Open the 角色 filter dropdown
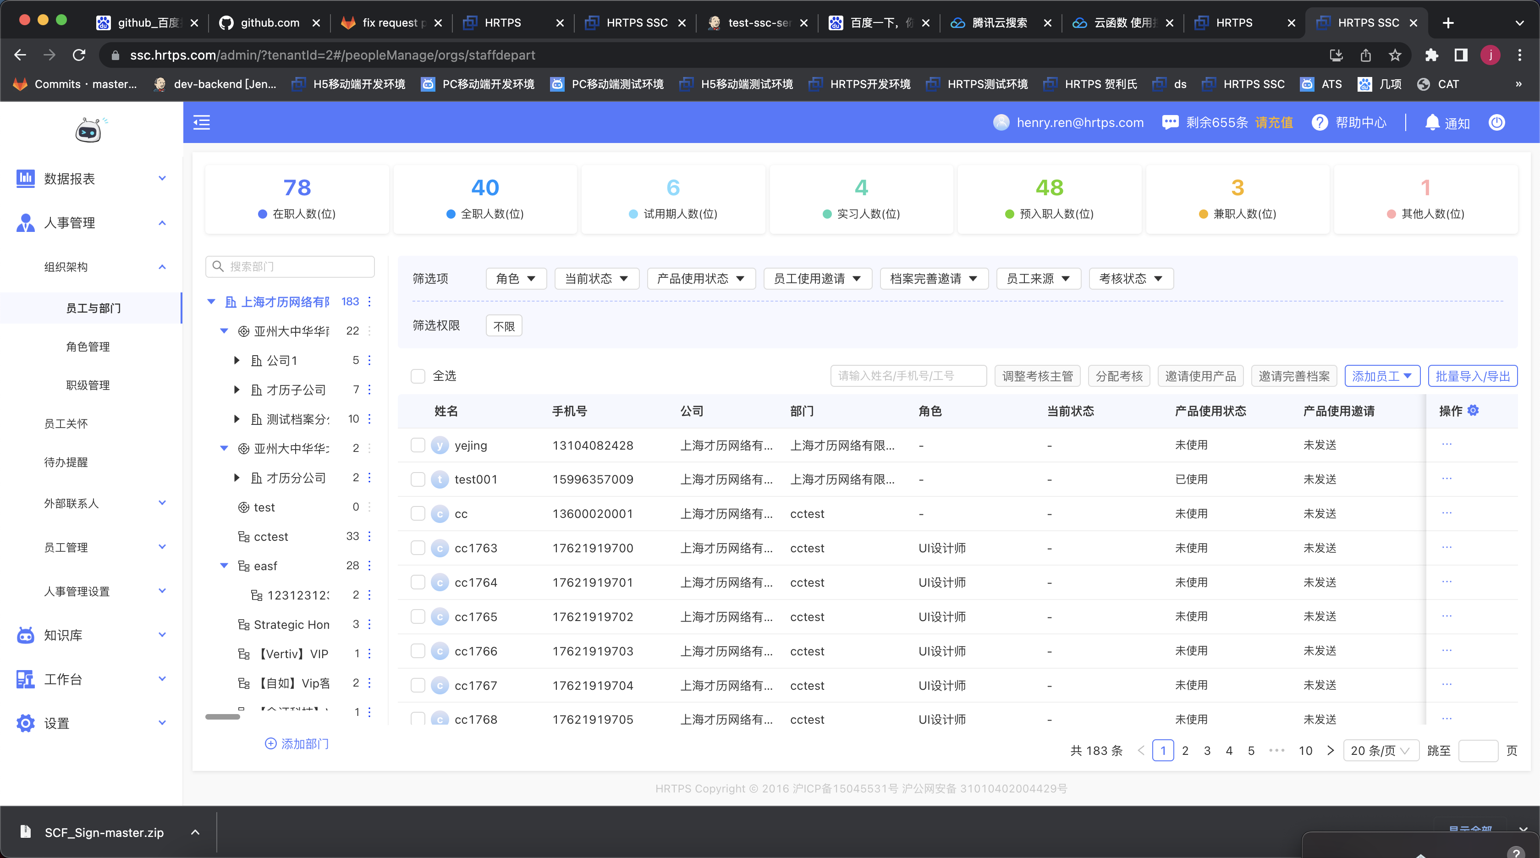 coord(516,279)
